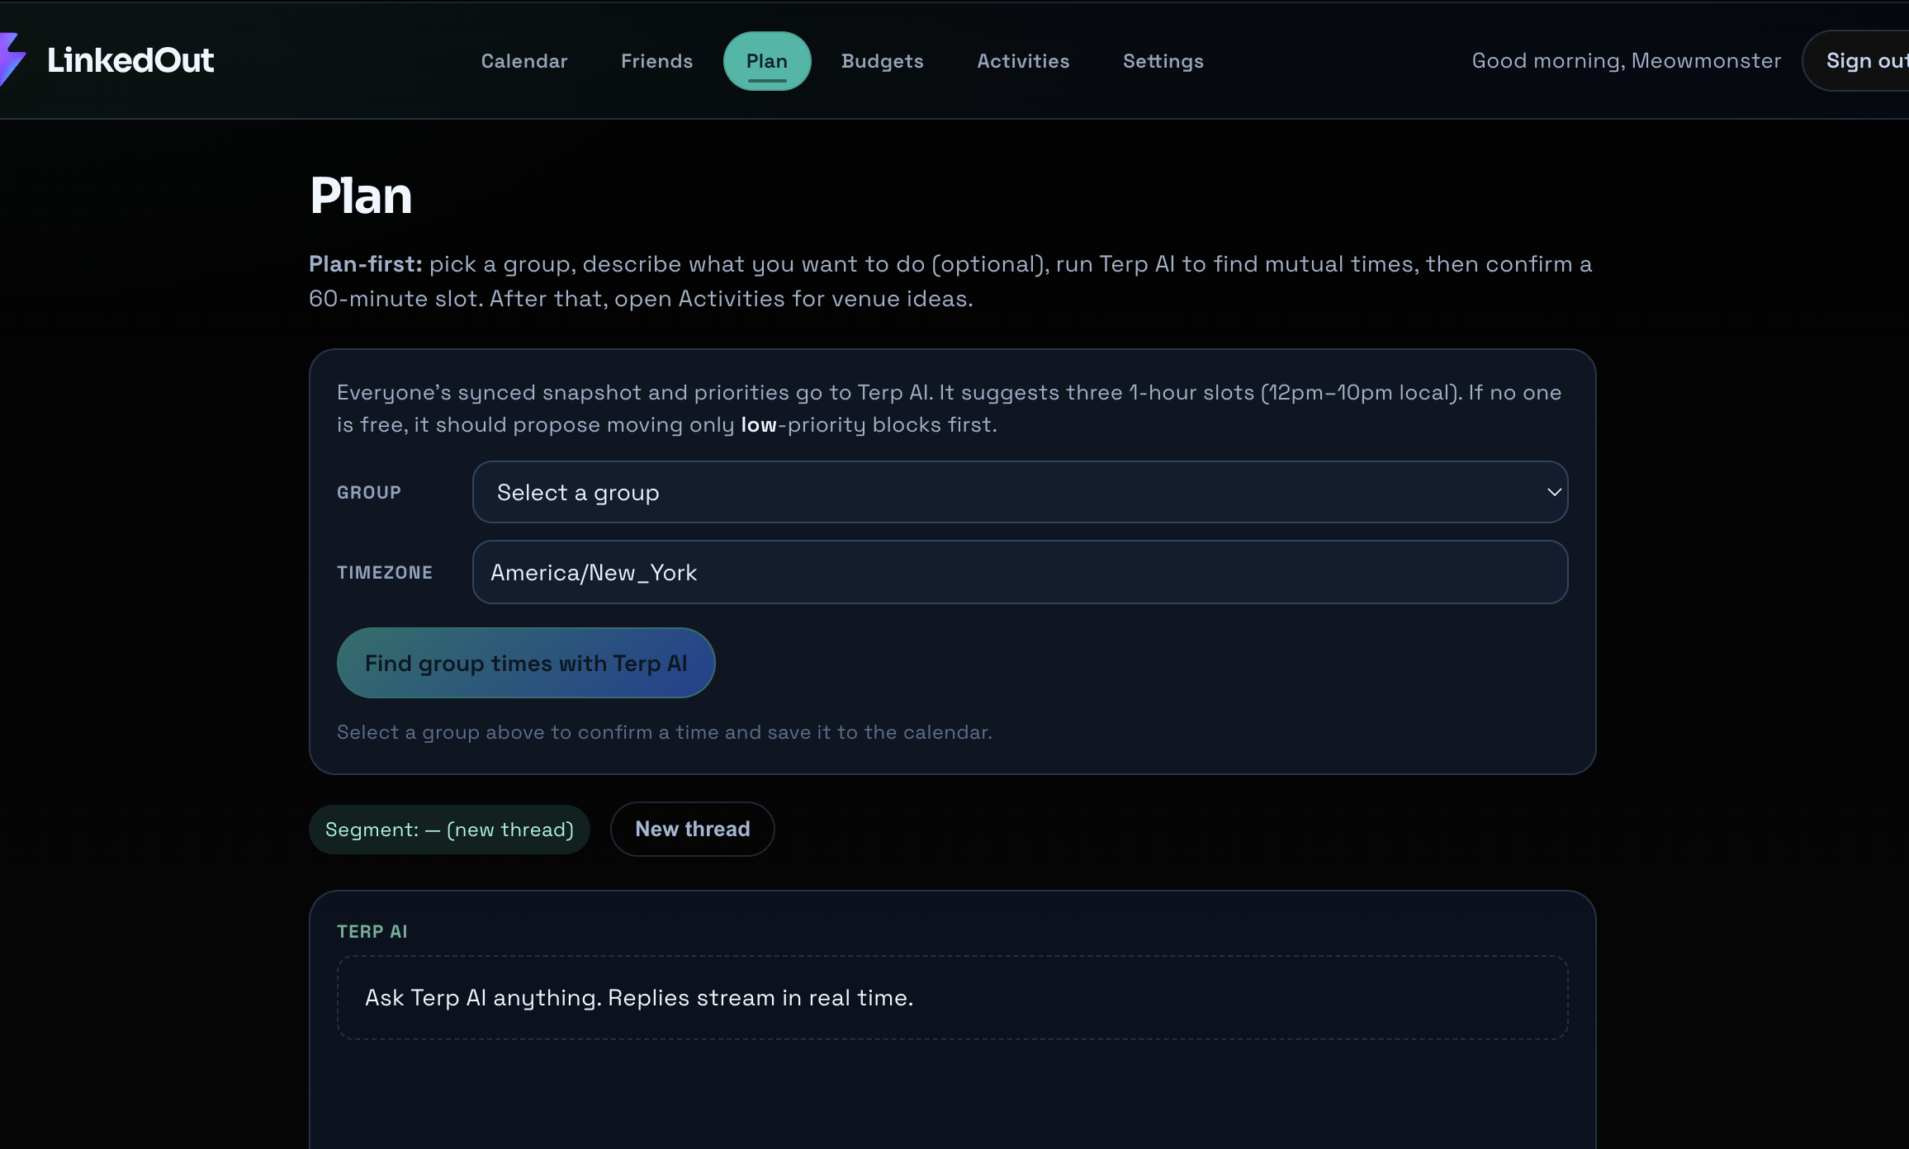This screenshot has height=1149, width=1909.
Task: Switch to the Budgets tab
Action: pos(882,61)
